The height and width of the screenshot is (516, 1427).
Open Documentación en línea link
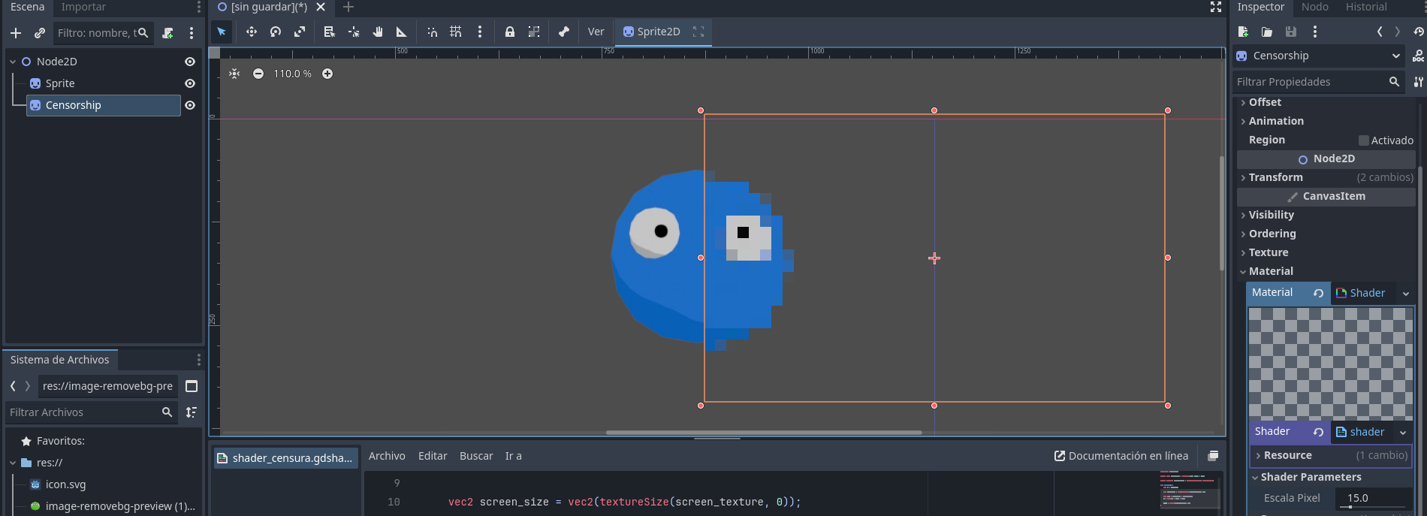point(1121,456)
